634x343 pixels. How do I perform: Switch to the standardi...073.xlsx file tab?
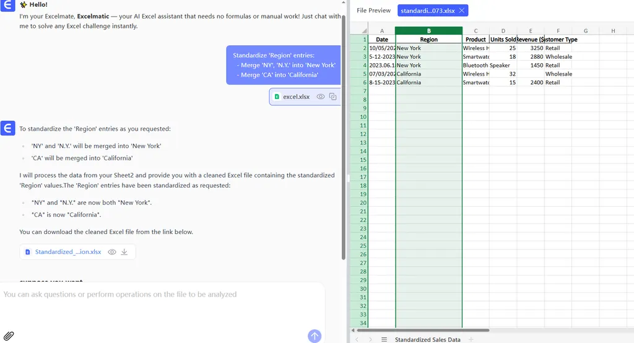427,11
